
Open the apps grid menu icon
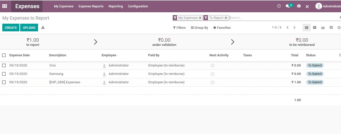5,6
